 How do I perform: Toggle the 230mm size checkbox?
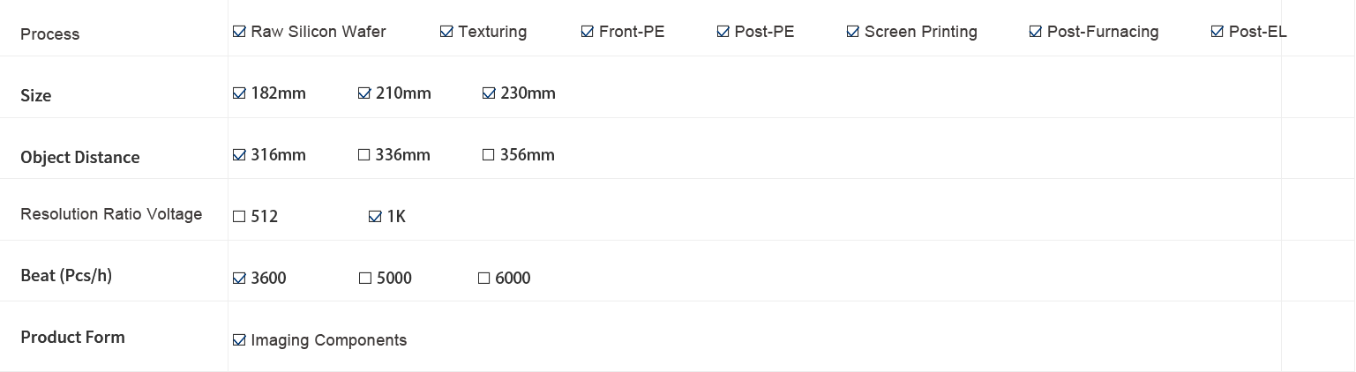489,93
